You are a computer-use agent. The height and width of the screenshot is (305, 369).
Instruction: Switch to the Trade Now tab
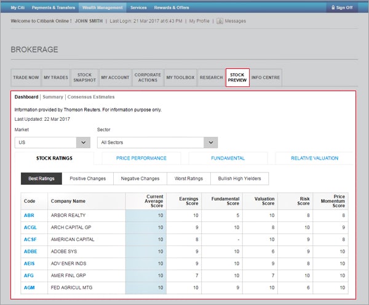point(25,78)
